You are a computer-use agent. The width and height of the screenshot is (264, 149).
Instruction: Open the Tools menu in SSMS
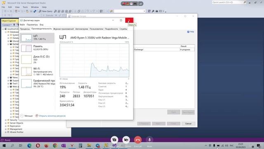pyautogui.click(x=25, y=7)
